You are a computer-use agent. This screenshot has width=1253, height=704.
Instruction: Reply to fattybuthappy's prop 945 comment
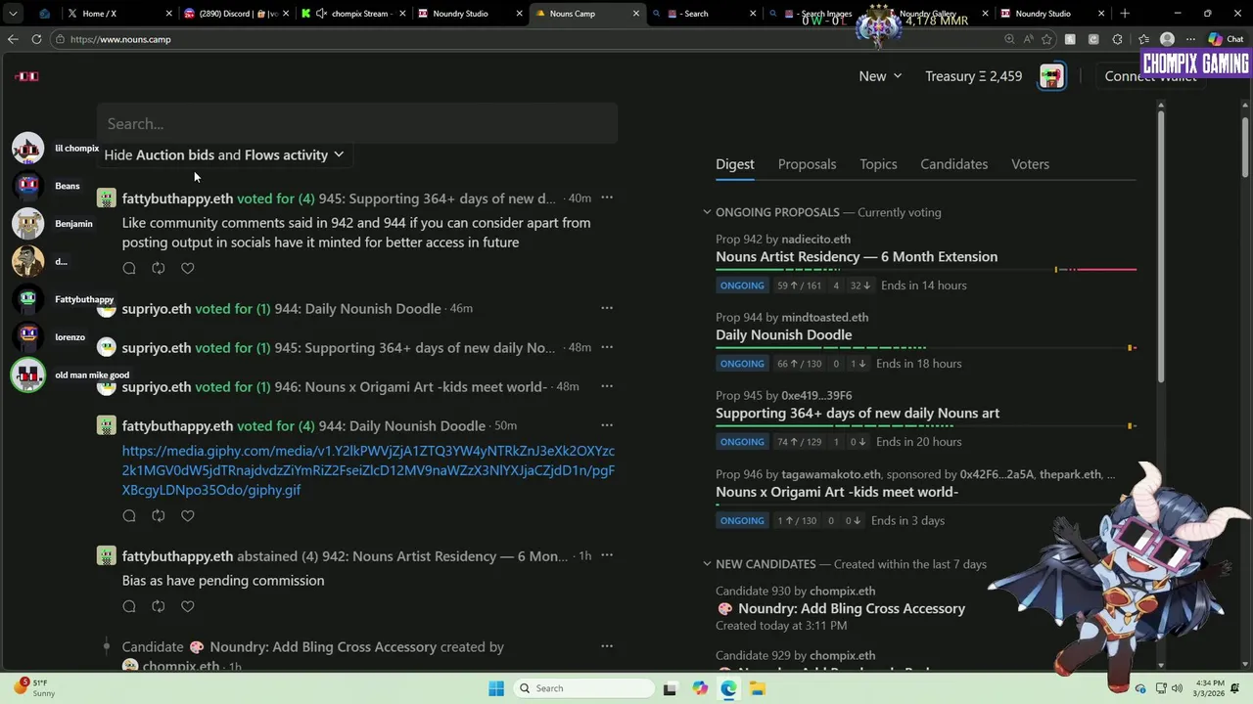(129, 268)
